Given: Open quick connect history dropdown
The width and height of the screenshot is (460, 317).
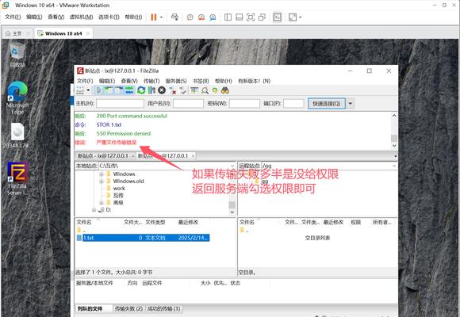Looking at the screenshot, I should (351, 104).
